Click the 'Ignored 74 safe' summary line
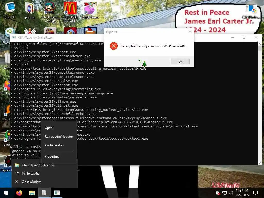264x198 pixels. point(26,151)
